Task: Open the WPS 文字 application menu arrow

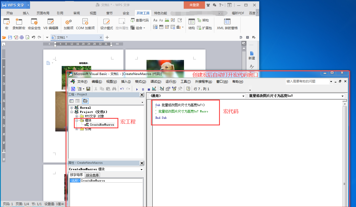Action: [x=28, y=5]
